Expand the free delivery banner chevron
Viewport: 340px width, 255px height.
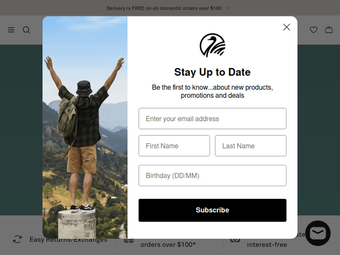point(228,8)
